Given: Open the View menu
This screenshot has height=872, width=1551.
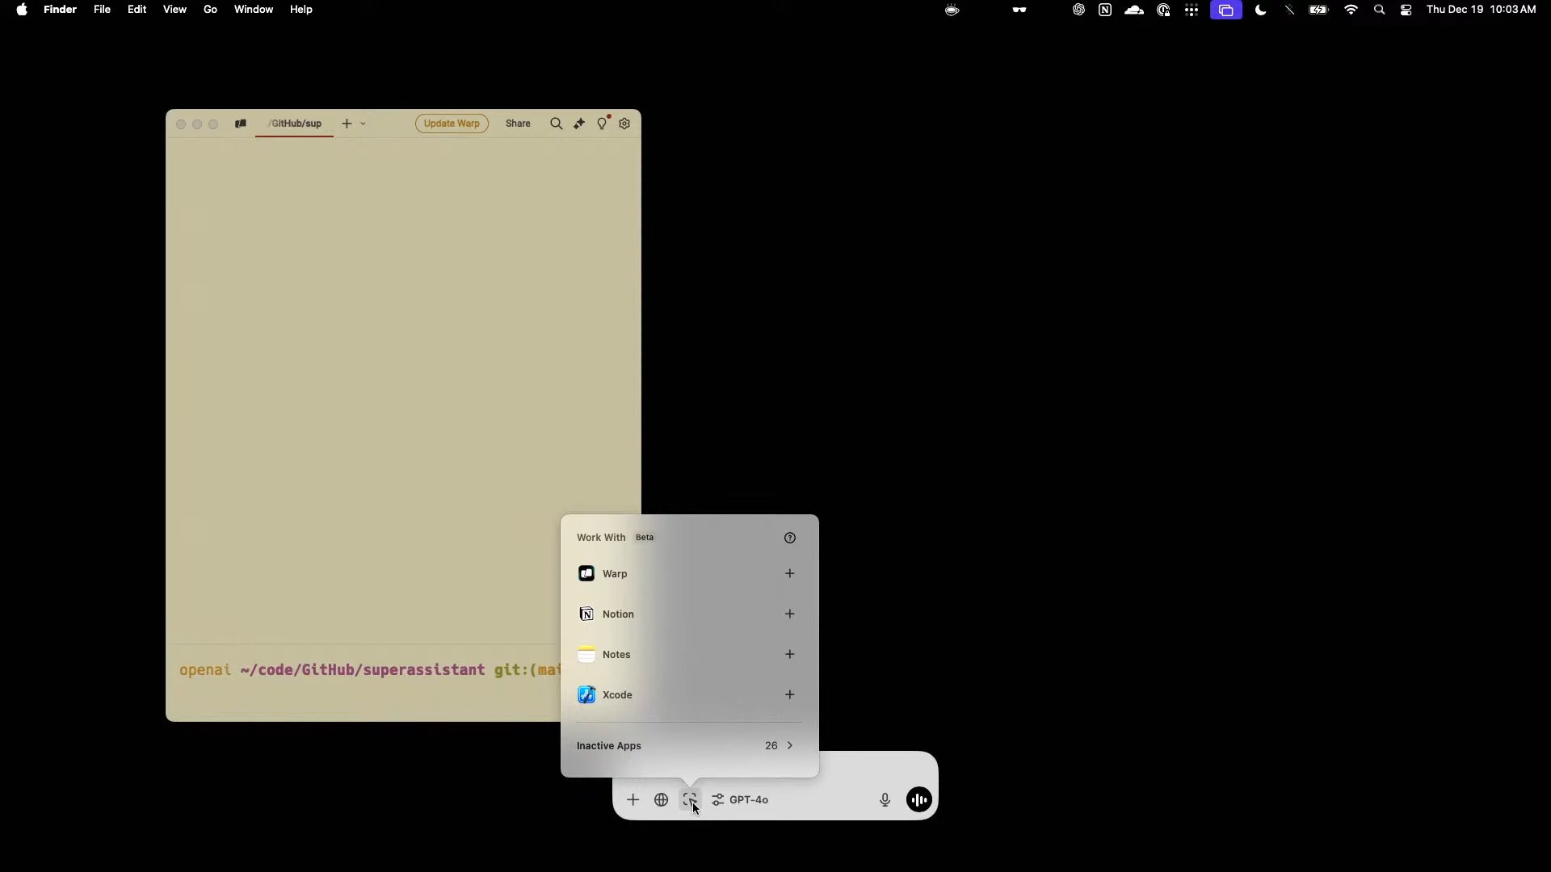Looking at the screenshot, I should 174,10.
